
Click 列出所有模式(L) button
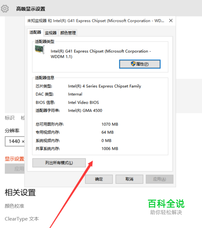click(59, 163)
